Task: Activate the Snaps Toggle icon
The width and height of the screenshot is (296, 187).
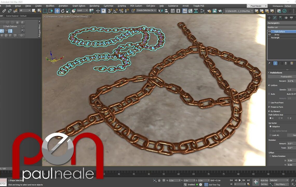Action: (x=110, y=11)
